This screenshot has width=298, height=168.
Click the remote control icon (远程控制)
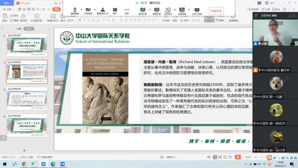pos(182,10)
